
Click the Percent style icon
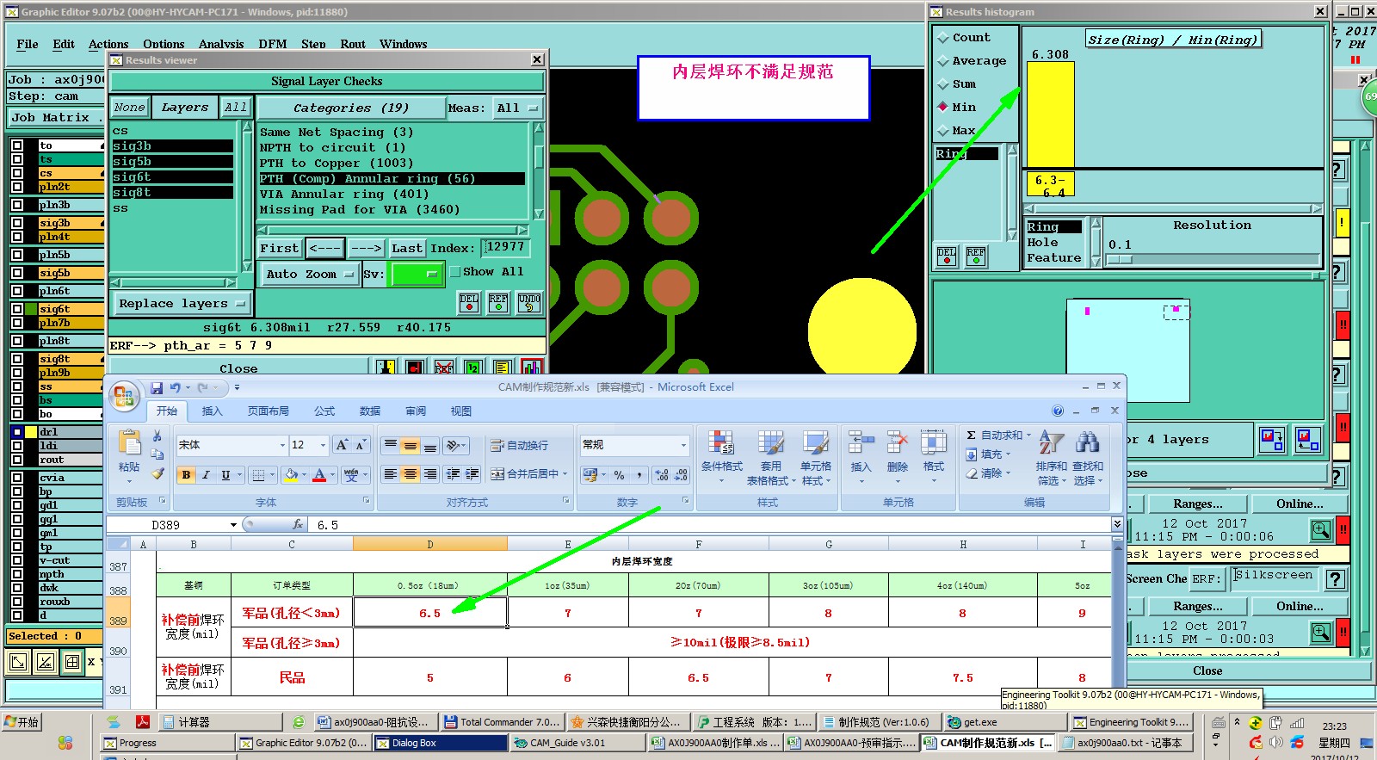[619, 474]
